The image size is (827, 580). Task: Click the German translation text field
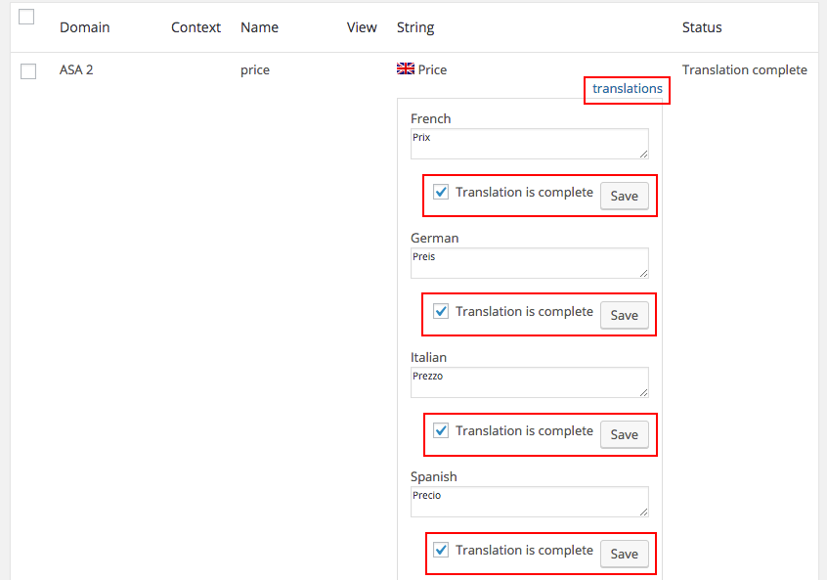[528, 262]
